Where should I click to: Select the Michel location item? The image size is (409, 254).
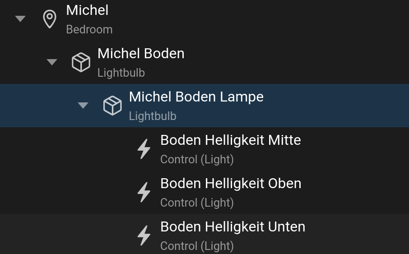click(x=204, y=20)
